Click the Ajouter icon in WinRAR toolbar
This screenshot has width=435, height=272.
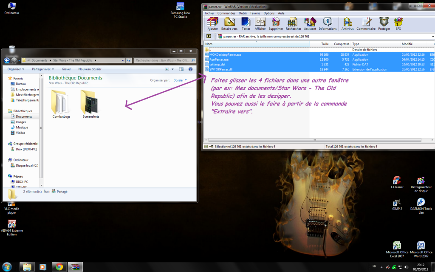212,24
